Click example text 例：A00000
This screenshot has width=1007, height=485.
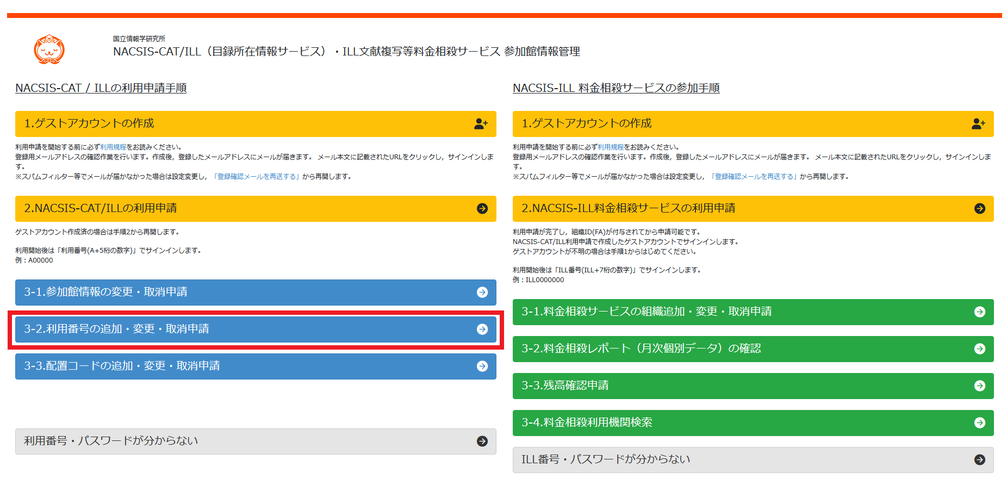[34, 260]
